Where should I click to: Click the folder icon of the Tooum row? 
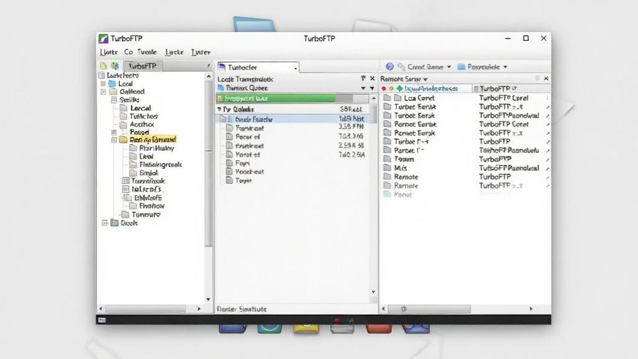click(388, 159)
